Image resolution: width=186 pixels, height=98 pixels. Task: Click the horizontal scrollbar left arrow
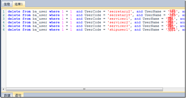pos(3,89)
